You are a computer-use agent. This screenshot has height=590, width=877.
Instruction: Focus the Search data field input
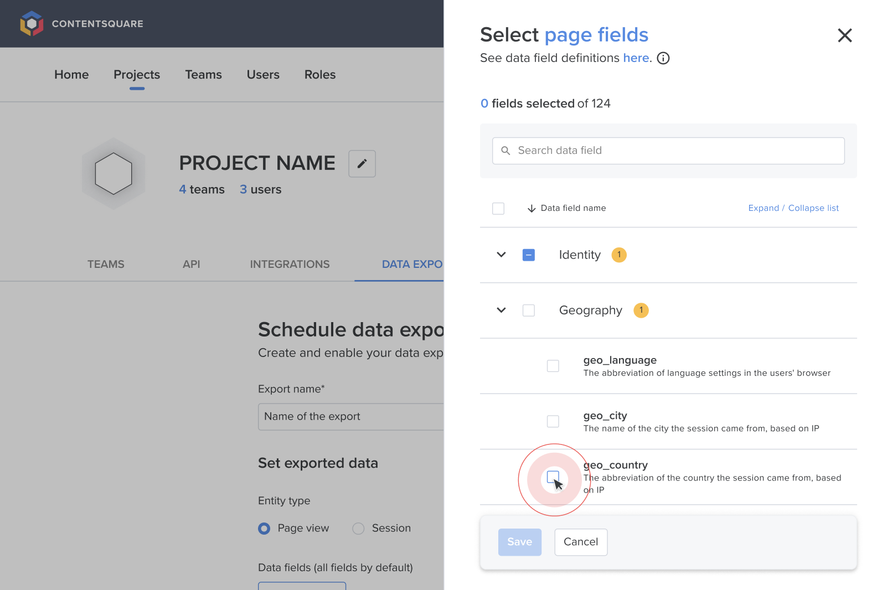point(668,151)
